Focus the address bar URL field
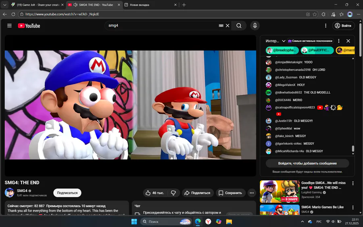363x227 pixels. [162, 14]
